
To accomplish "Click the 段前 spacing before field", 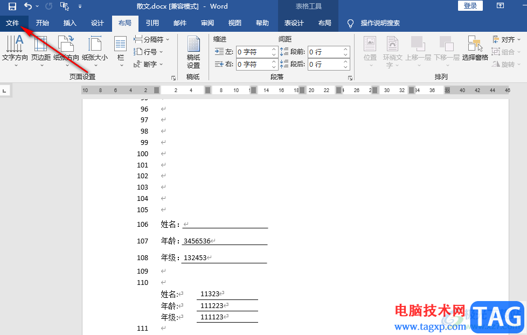I will (325, 52).
